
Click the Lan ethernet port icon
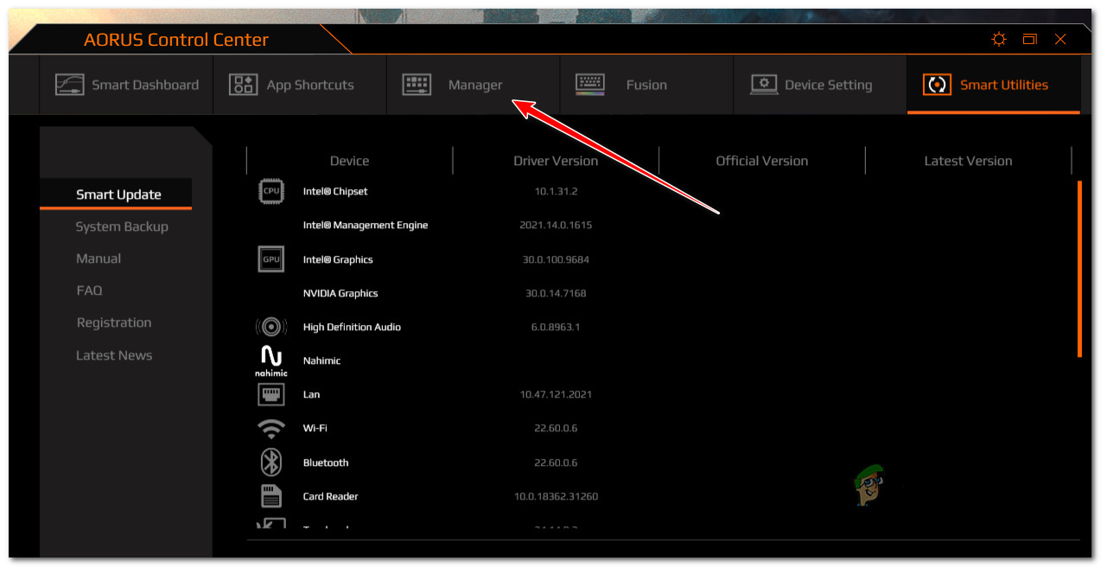[271, 395]
